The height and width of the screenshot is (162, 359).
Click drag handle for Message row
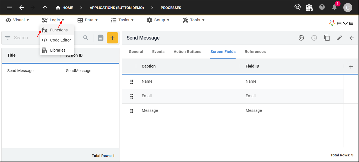tap(132, 111)
